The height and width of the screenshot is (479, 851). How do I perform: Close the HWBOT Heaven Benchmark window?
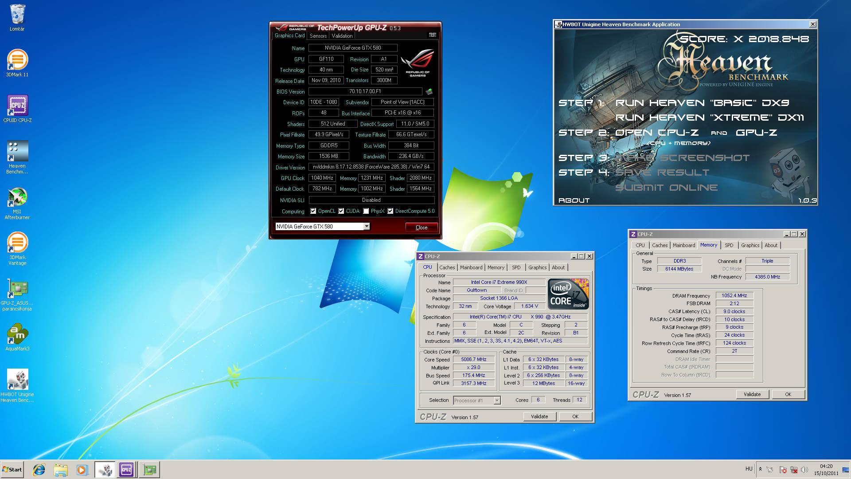coord(812,24)
